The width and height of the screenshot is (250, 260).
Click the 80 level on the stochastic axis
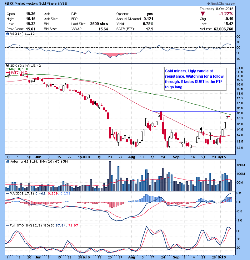point(238,231)
